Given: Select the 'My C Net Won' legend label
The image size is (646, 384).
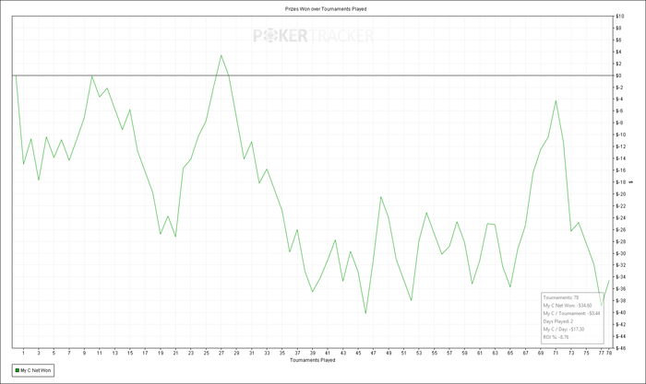Looking at the screenshot, I should (35, 370).
